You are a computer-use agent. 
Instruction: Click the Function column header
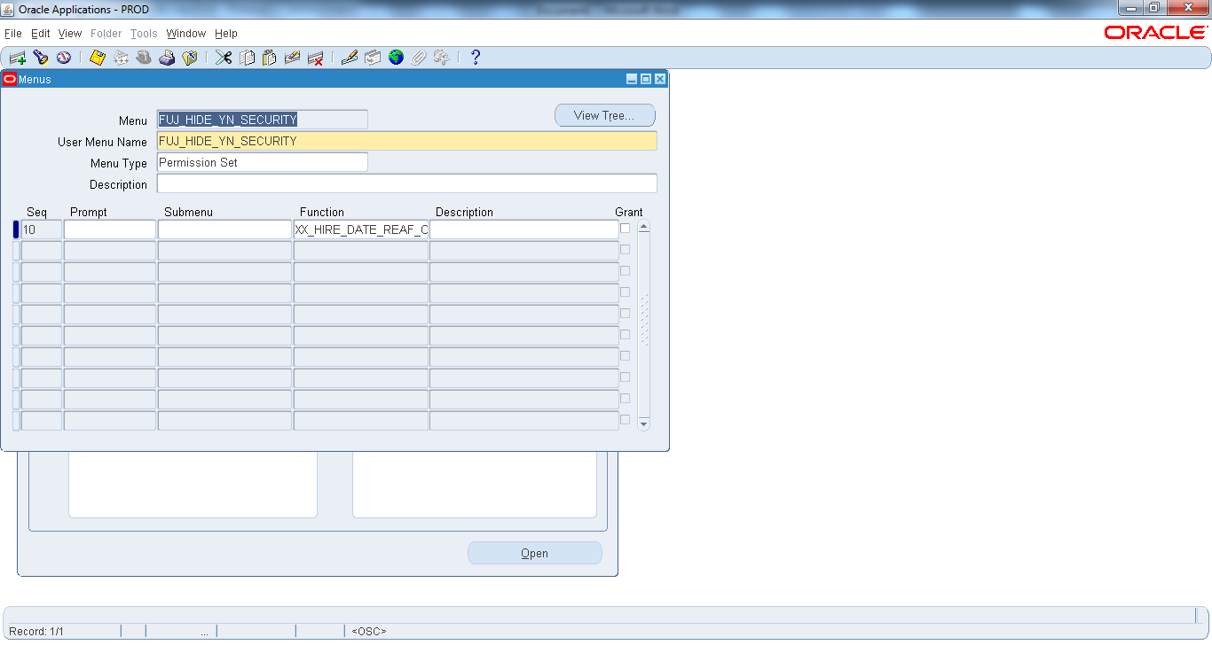pos(322,213)
